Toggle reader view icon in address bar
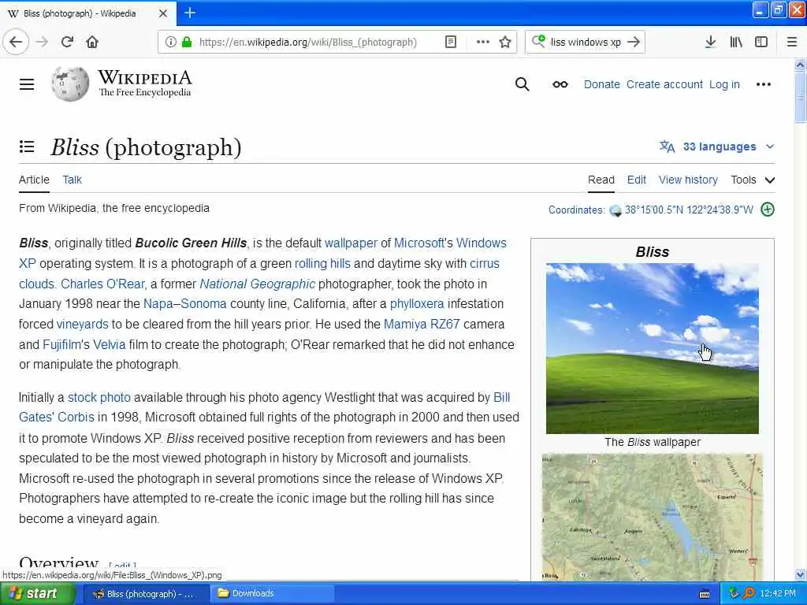 pyautogui.click(x=450, y=43)
